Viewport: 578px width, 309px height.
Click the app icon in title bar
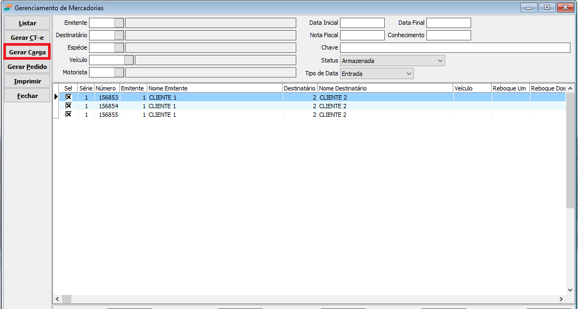click(x=8, y=8)
